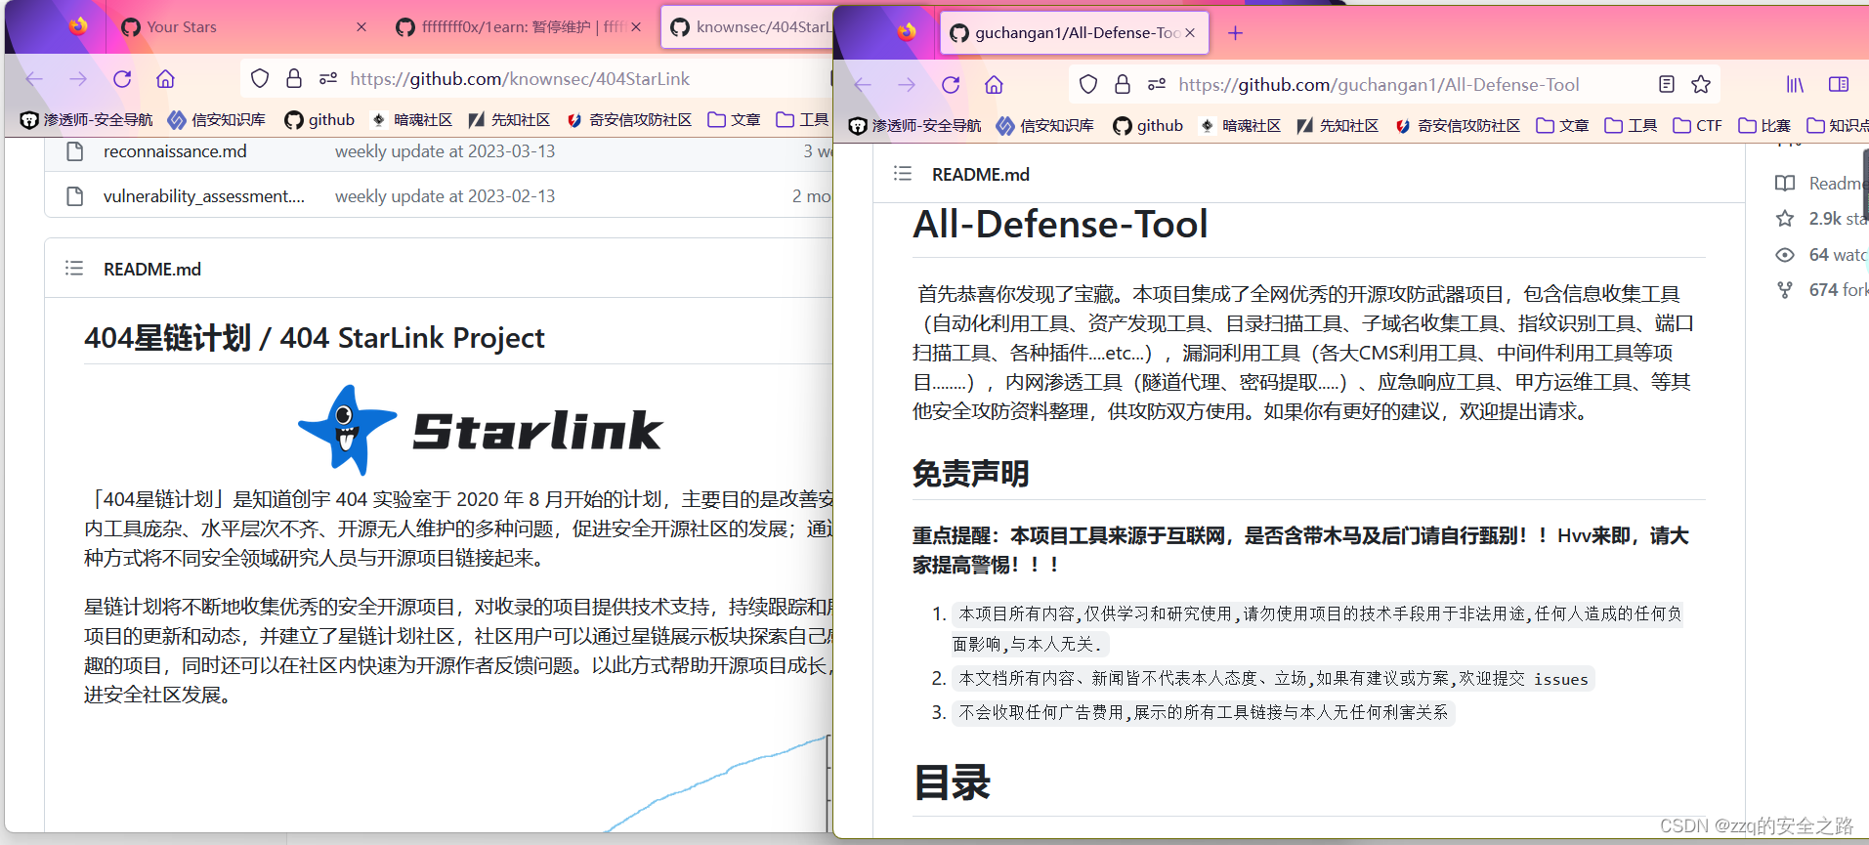Open 信安知识库 bookmark in front window

coord(1045,126)
